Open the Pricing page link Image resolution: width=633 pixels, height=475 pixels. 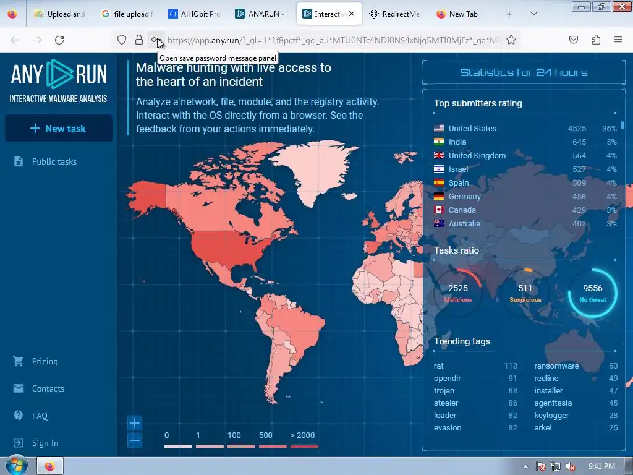[45, 361]
